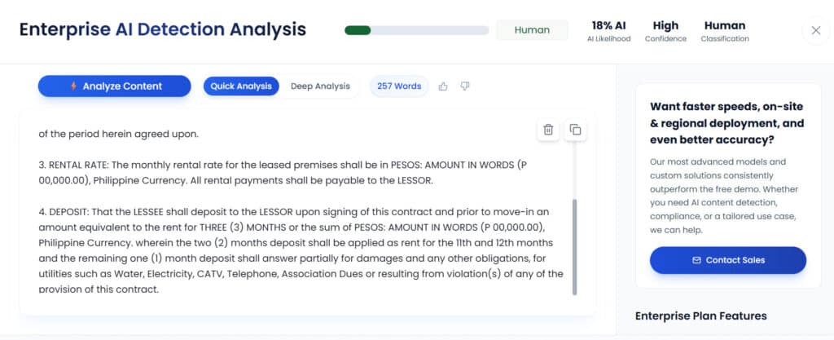Switch to Quick Analysis mode
The width and height of the screenshot is (834, 340).
(241, 86)
